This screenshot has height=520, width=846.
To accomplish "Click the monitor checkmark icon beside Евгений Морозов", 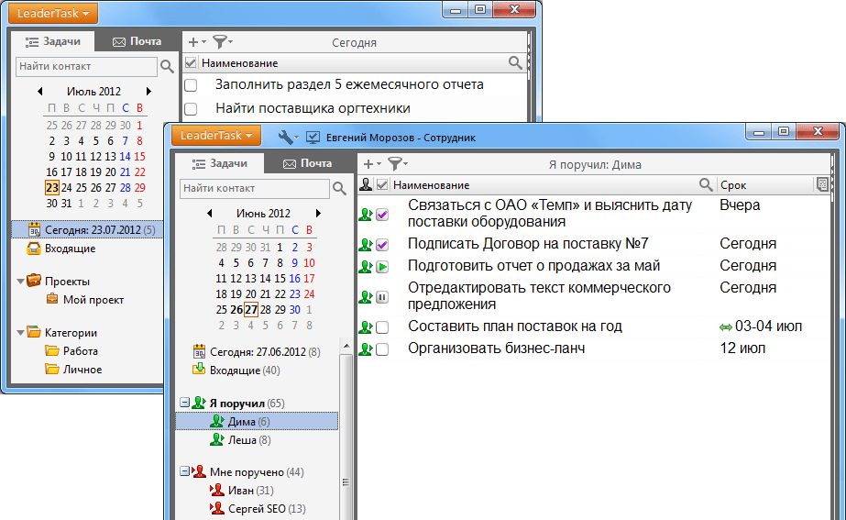I will [x=313, y=138].
